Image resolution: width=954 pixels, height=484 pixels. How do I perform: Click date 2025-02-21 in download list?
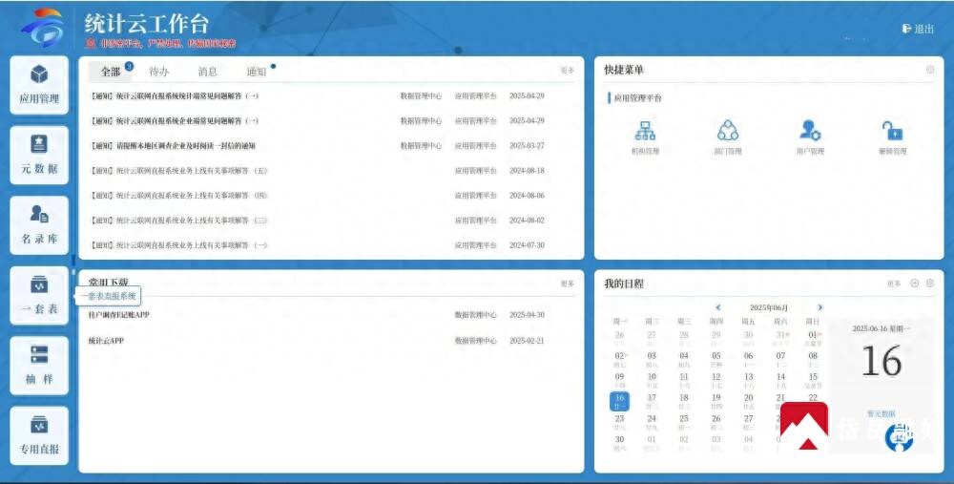point(527,340)
